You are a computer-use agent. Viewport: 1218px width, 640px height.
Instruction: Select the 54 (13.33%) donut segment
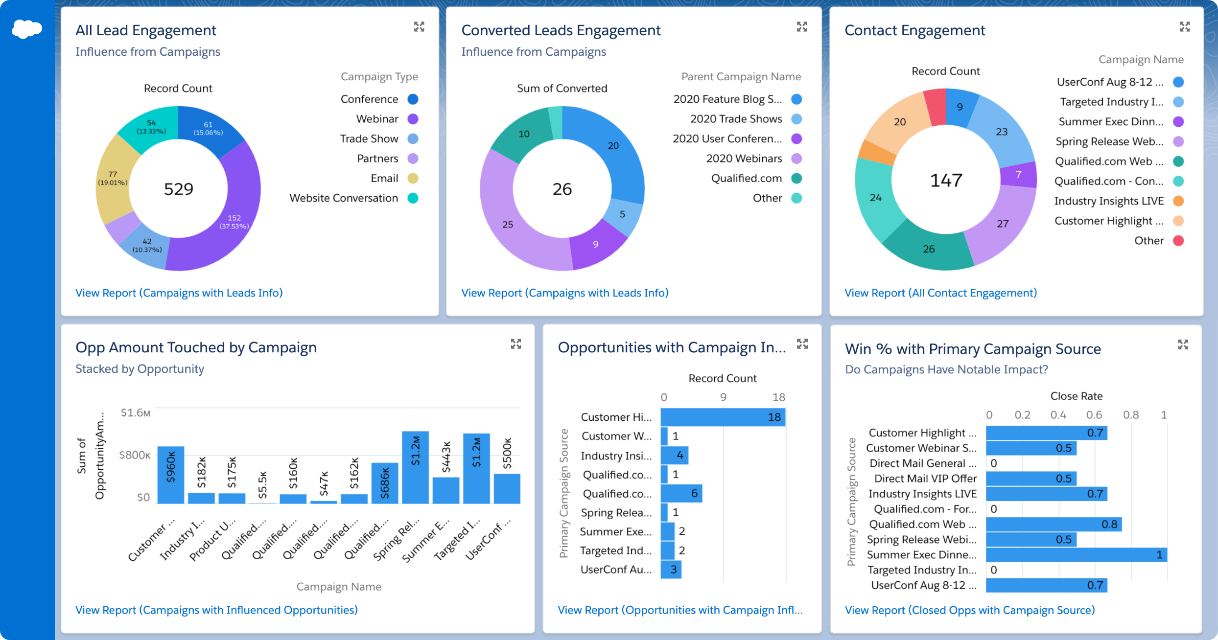[151, 127]
